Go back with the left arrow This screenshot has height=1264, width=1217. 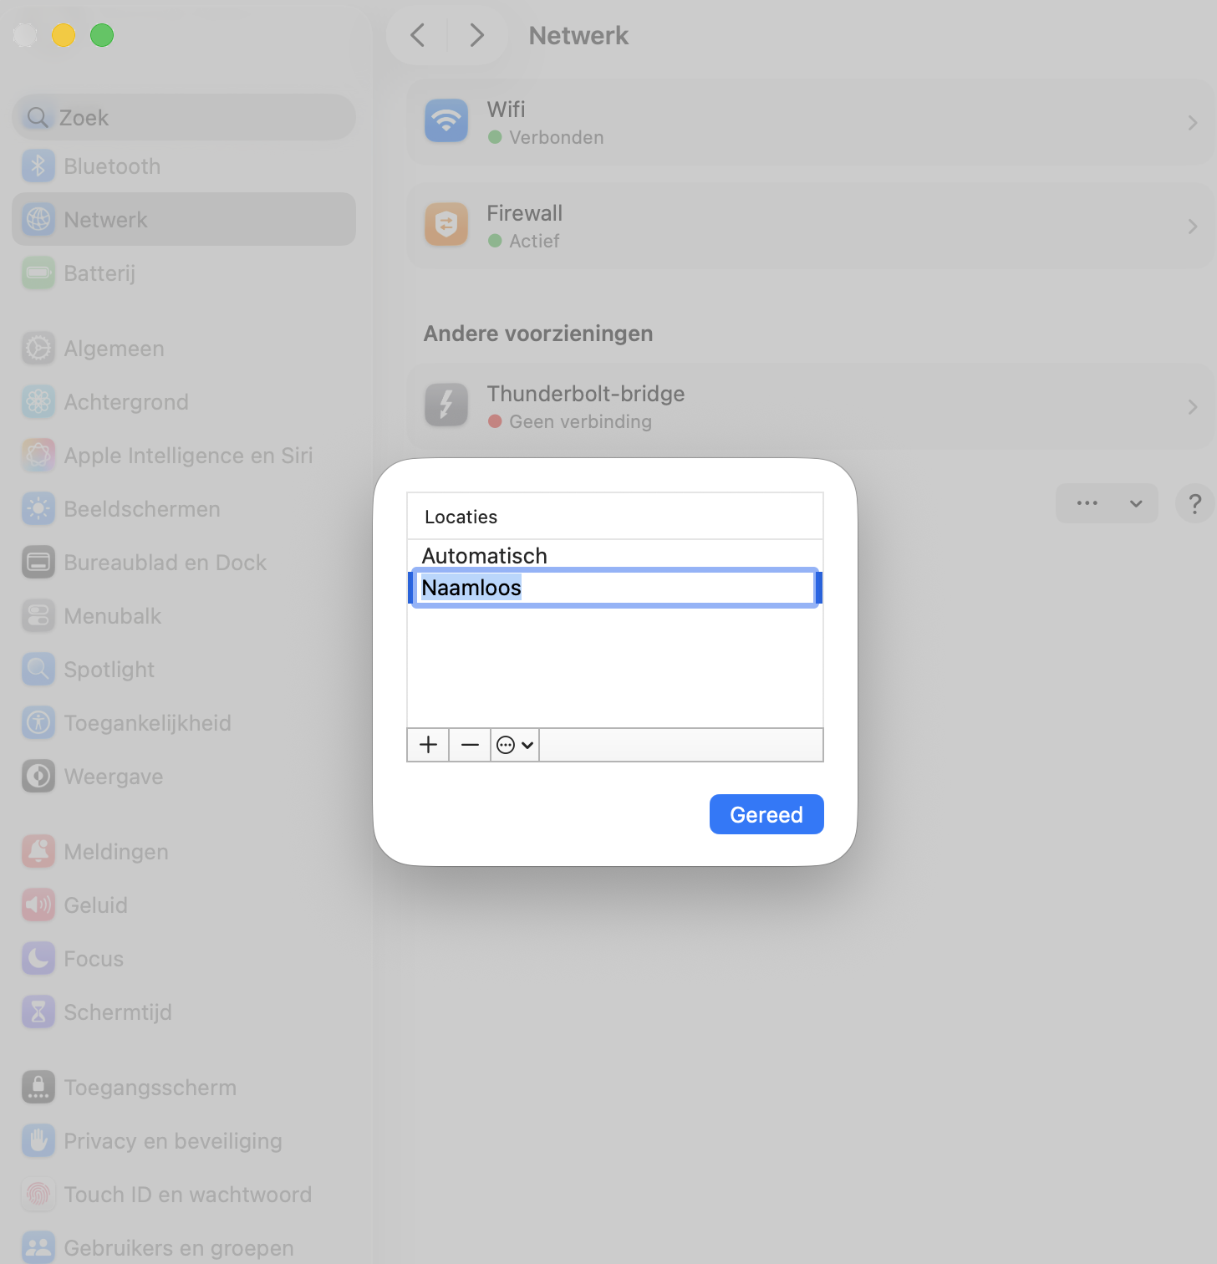tap(418, 35)
